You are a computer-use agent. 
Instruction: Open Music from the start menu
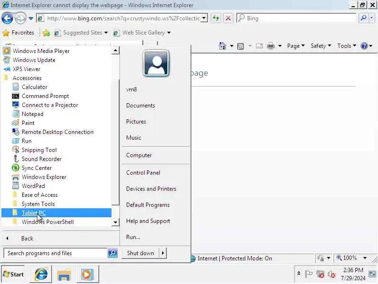click(x=134, y=138)
